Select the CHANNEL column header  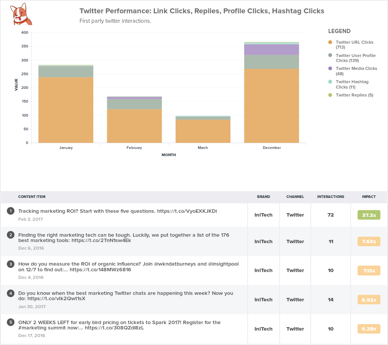click(295, 197)
